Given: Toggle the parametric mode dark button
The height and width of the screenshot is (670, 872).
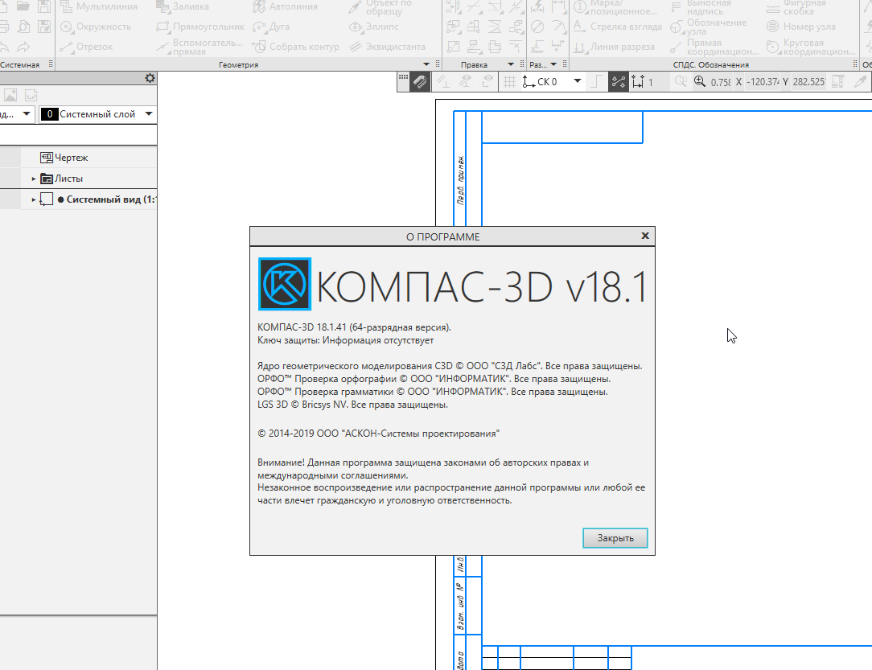Looking at the screenshot, I should pos(618,82).
